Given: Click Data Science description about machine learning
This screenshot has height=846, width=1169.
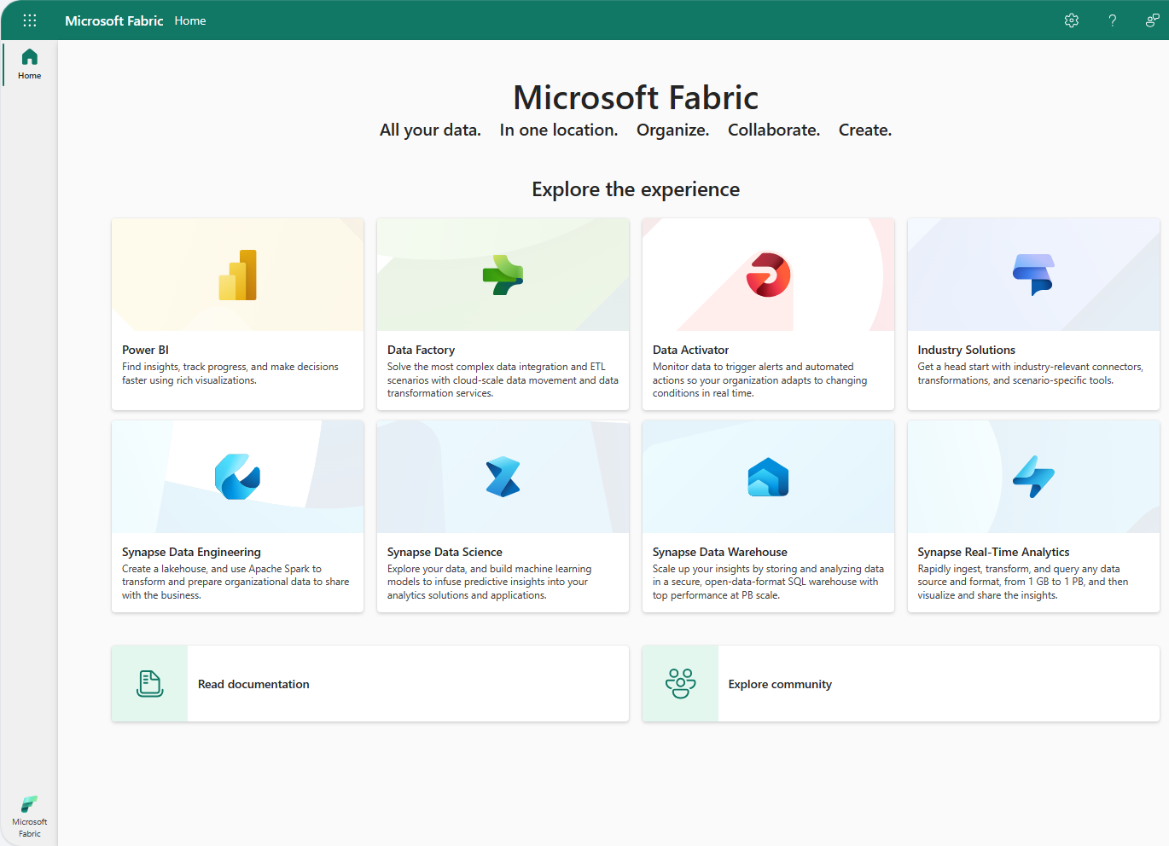Looking at the screenshot, I should pos(489,582).
